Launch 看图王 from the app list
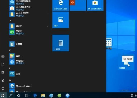This screenshot has width=137, height=98. click(x=29, y=56)
